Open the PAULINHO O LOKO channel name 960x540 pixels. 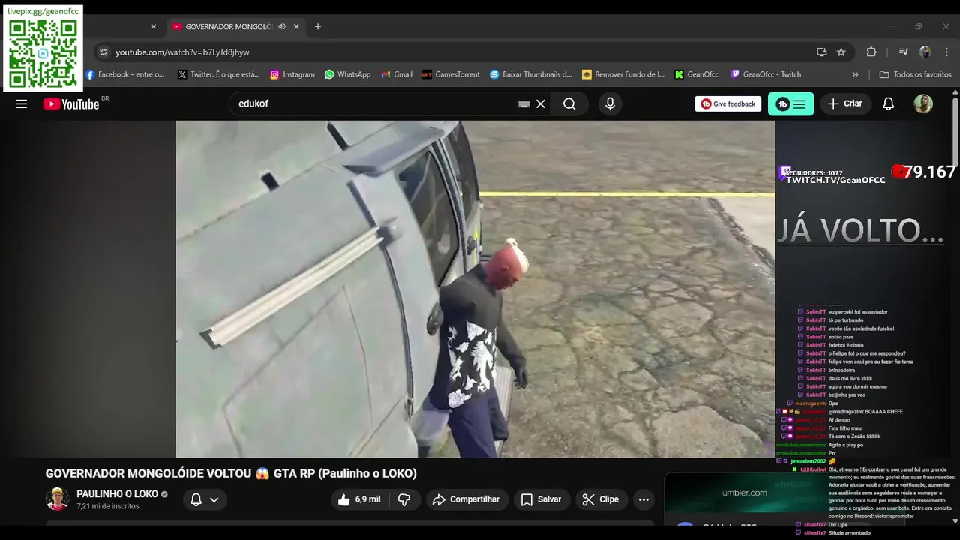coord(117,494)
